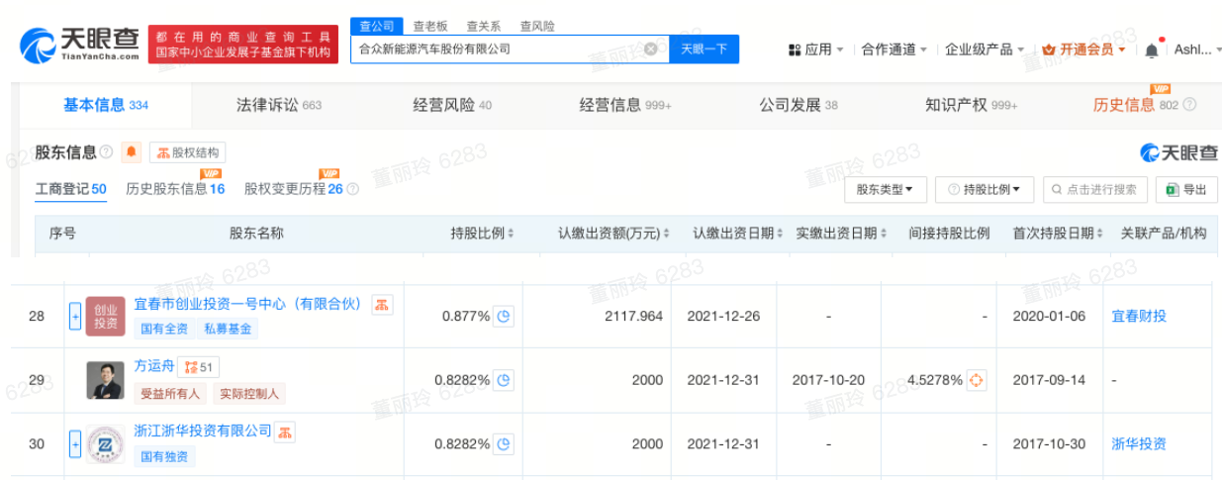Screen dimensions: 1222x480
Task: Open pie chart icon for 0.877% stake
Action: [x=504, y=317]
